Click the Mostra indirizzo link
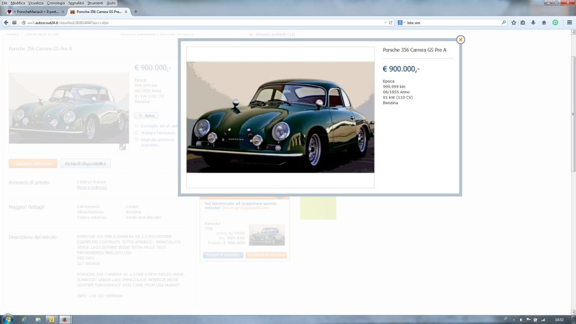576x324 pixels. pyautogui.click(x=92, y=187)
